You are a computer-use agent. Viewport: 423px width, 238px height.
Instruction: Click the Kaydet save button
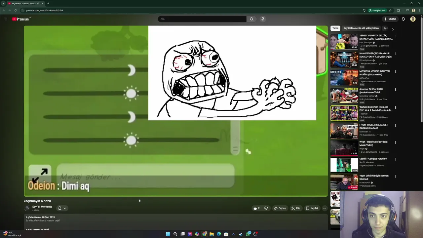pos(312,208)
